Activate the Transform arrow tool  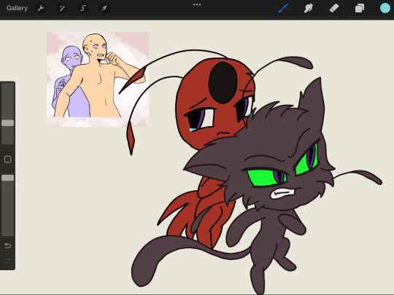click(x=104, y=8)
